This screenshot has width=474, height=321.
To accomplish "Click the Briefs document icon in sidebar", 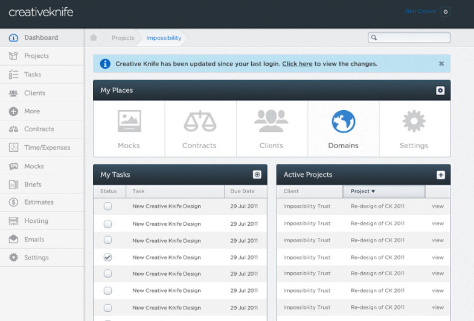I will [x=13, y=184].
